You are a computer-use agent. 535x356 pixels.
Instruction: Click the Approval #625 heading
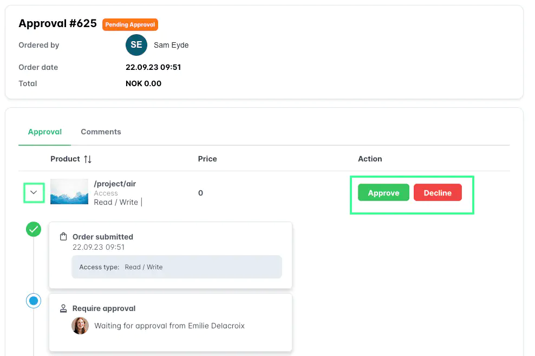57,24
